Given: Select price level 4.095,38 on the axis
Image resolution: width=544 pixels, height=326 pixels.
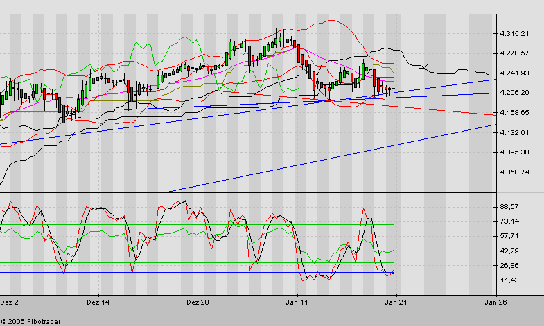Looking at the screenshot, I should 514,152.
